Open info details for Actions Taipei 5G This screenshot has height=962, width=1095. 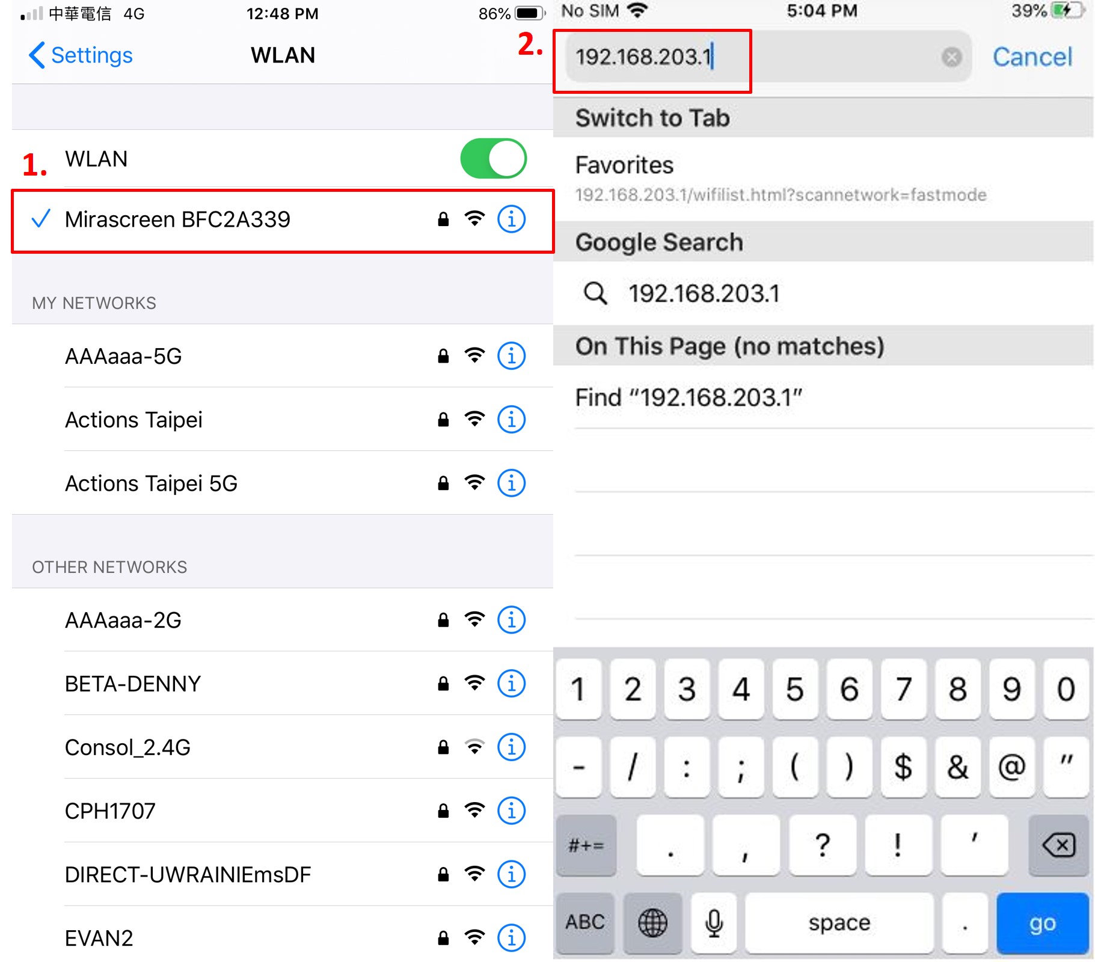(511, 483)
